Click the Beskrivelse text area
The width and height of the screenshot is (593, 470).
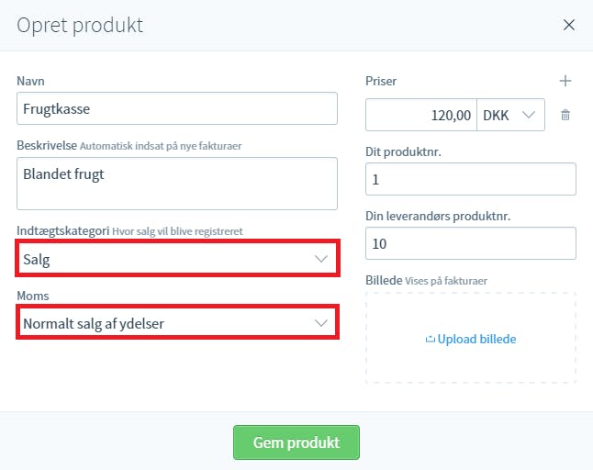(177, 184)
